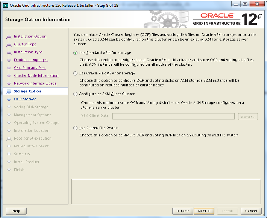Open Cluster Node Information step
This screenshot has width=268, height=219.
pyautogui.click(x=36, y=76)
